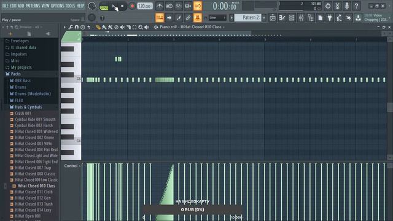
Task: Click the circular-arrow icon beside the CPU panel
Action: [x=328, y=6]
